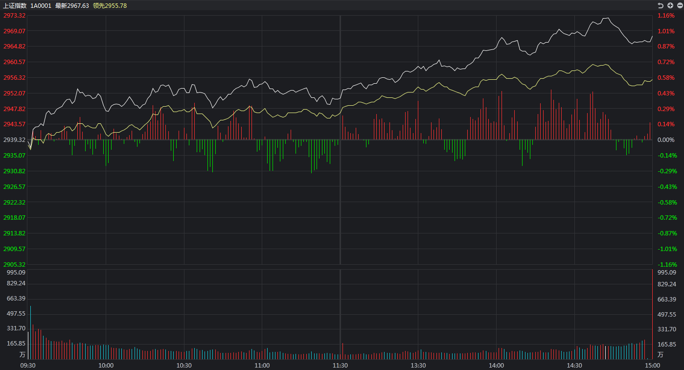
Task: Click the index code 1A0001
Action: click(41, 5)
